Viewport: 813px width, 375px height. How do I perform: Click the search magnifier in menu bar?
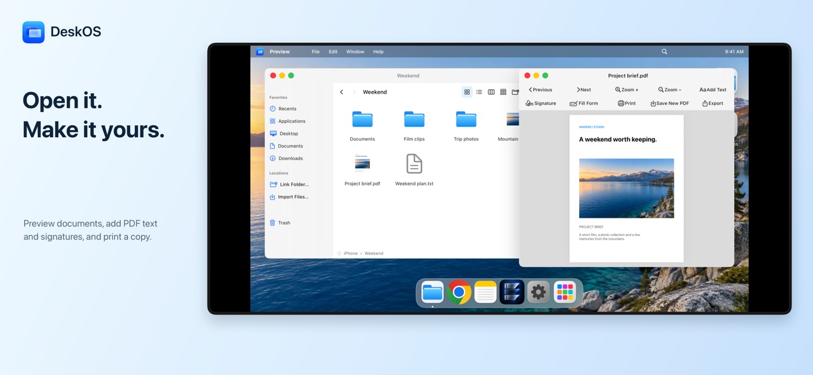point(664,52)
